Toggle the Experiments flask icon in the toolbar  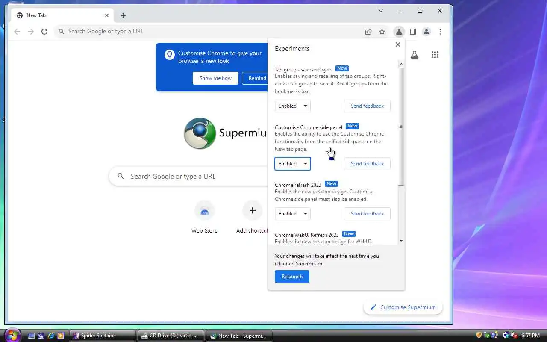[399, 32]
